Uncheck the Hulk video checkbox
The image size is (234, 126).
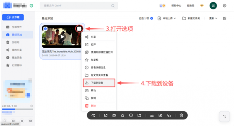point(45,29)
